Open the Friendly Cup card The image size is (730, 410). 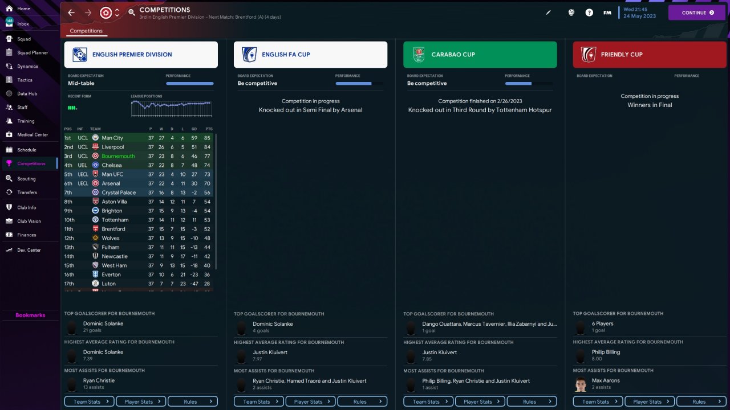(x=650, y=55)
